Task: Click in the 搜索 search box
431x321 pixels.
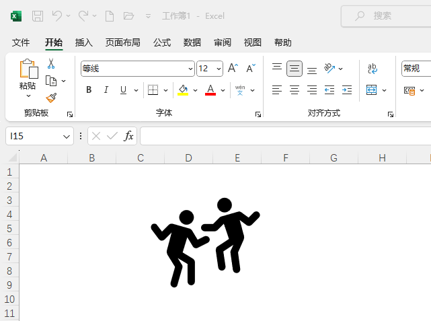Action: [386, 16]
